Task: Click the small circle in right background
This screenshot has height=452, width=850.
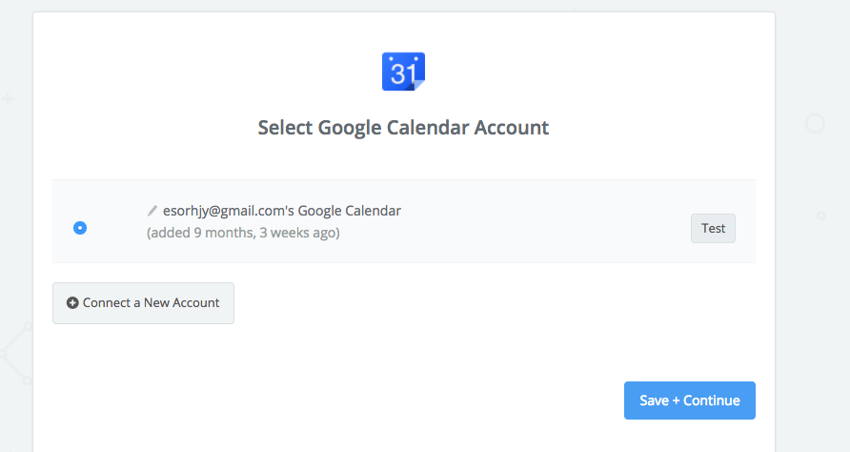Action: 821,216
